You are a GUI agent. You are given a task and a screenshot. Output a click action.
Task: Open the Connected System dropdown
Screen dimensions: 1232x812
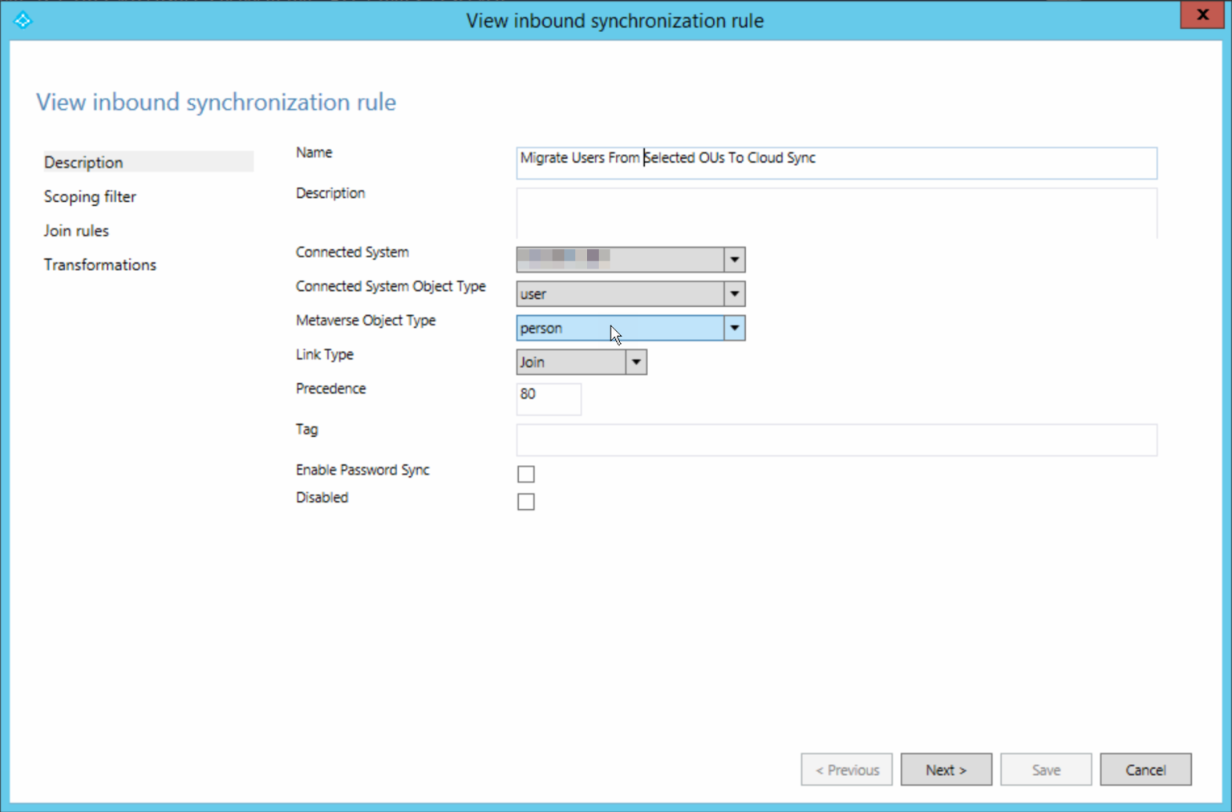(733, 259)
